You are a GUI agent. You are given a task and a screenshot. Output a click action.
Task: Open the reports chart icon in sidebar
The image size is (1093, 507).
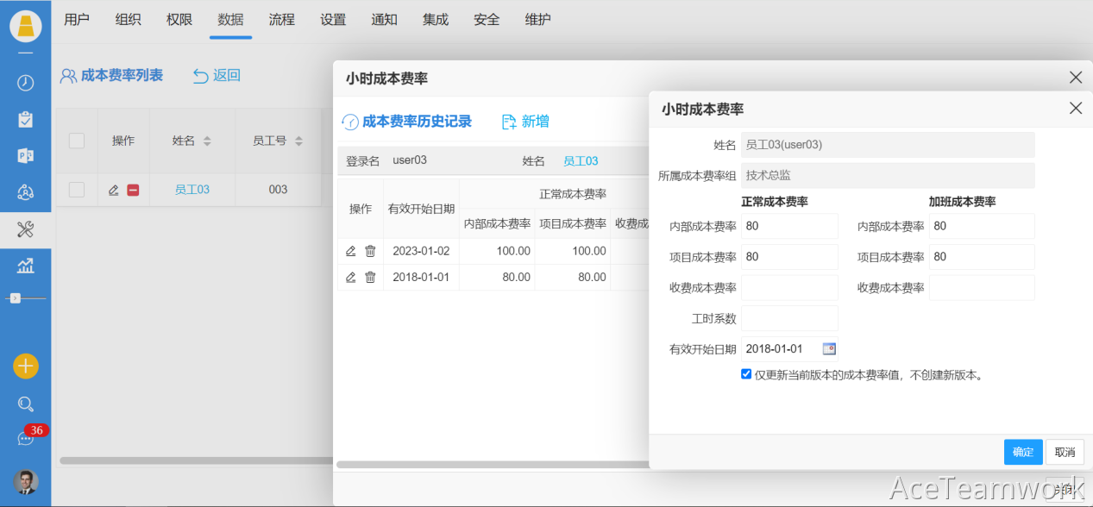pos(26,266)
